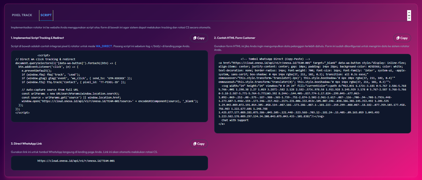Copy the HTML Form Customer code
The height and width of the screenshot is (180, 422).
coord(402,38)
